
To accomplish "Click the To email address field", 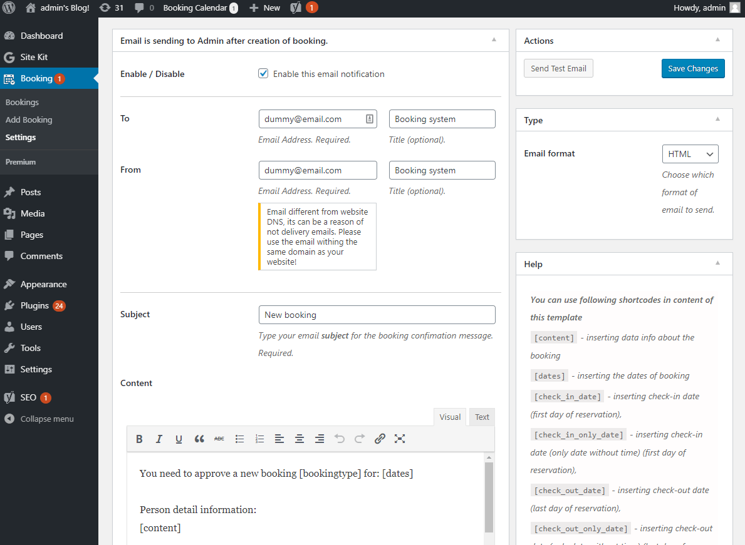I will coord(318,119).
